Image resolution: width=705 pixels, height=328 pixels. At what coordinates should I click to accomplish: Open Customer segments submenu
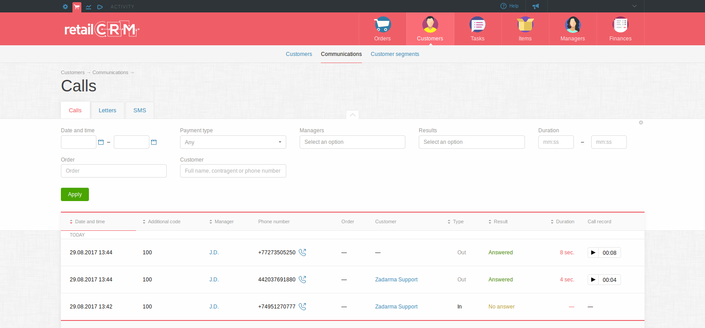tap(395, 54)
